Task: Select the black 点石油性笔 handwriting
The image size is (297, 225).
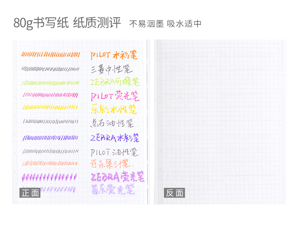Action: 112,123
